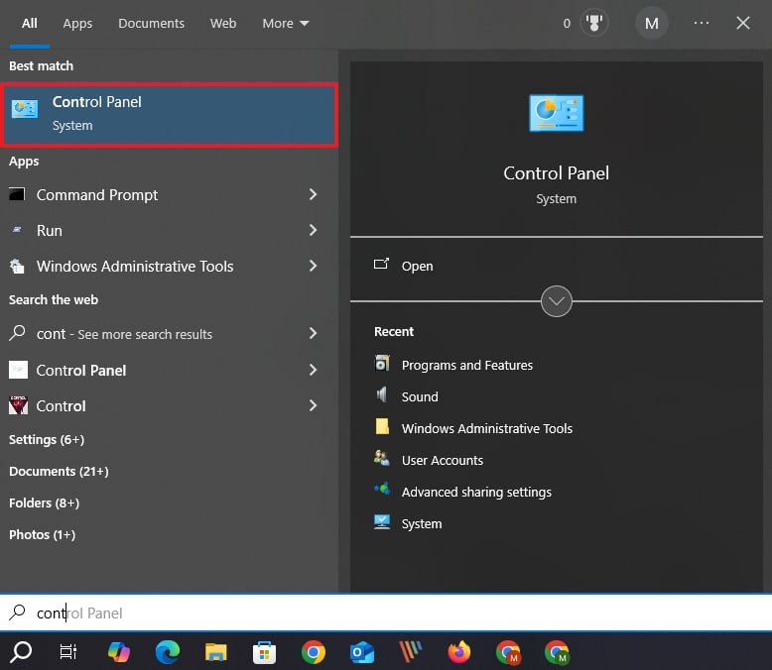Open User Accounts from Recent list
This screenshot has width=772, height=670.
point(429,461)
